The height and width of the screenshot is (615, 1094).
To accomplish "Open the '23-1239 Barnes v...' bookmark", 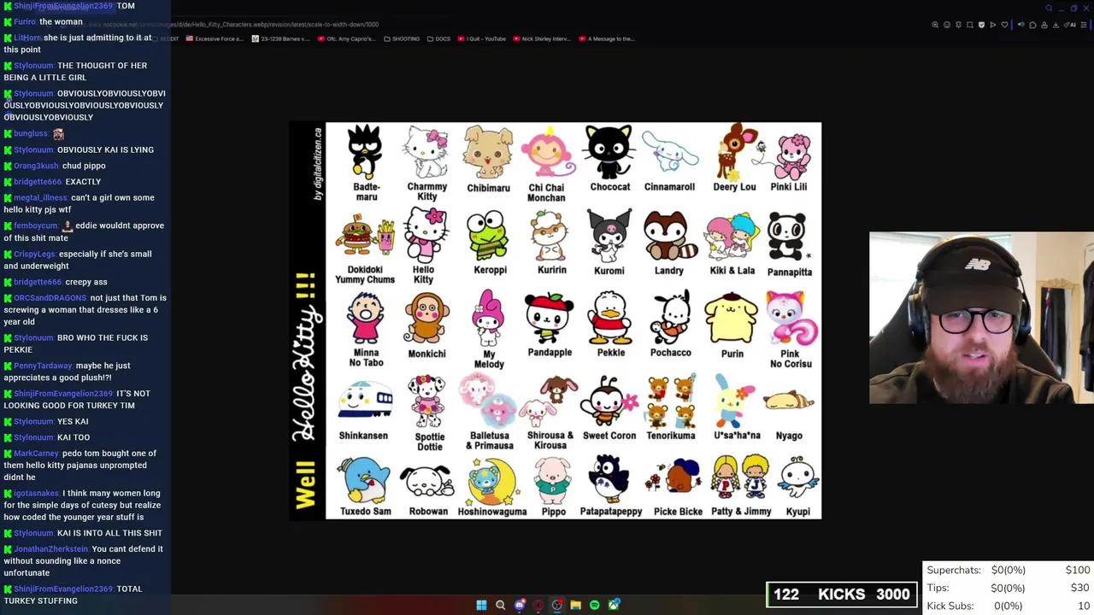I will (279, 38).
